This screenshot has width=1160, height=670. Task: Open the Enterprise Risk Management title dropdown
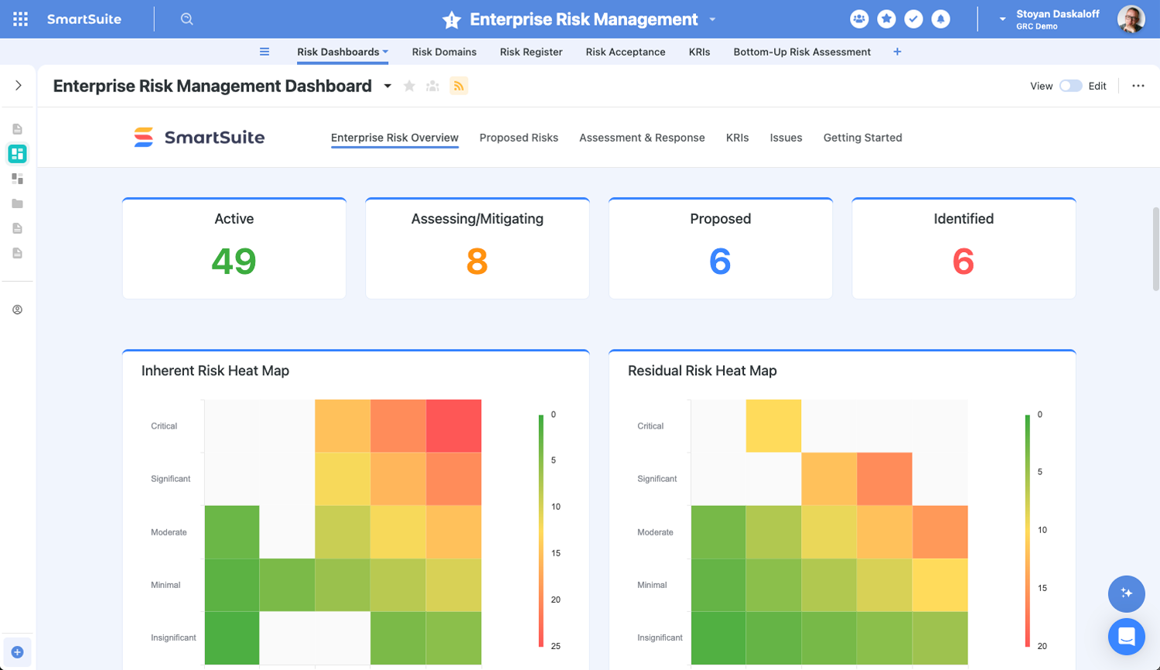click(712, 19)
